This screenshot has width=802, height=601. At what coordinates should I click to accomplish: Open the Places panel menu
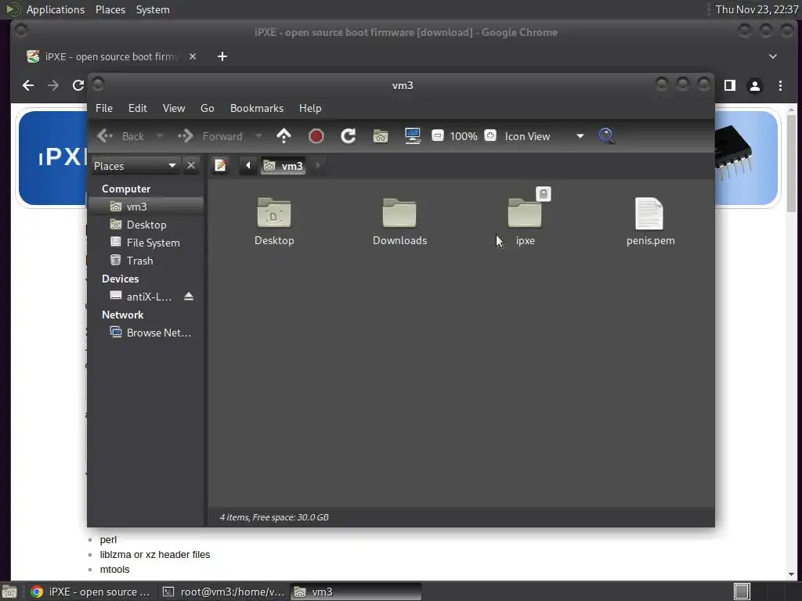(110, 9)
